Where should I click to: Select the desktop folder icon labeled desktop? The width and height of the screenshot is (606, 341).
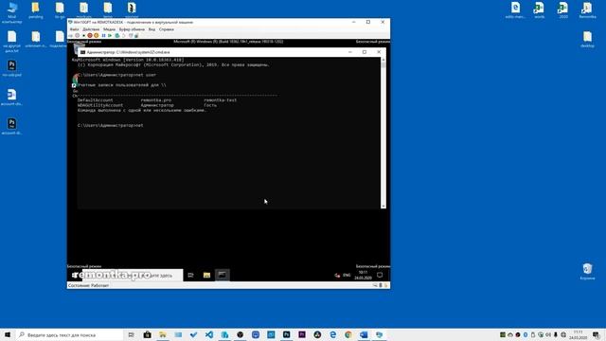[x=587, y=40]
